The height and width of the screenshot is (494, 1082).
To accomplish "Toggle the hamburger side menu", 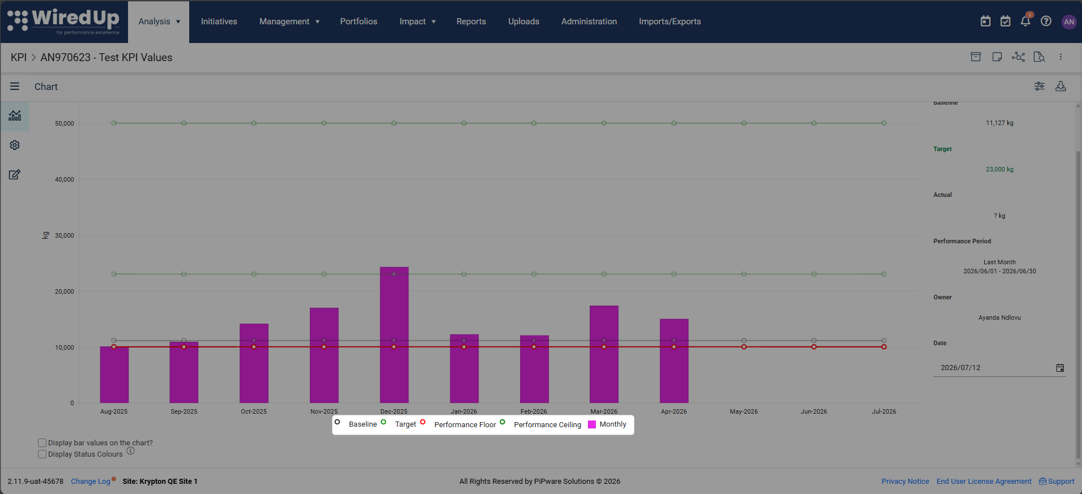I will (15, 86).
